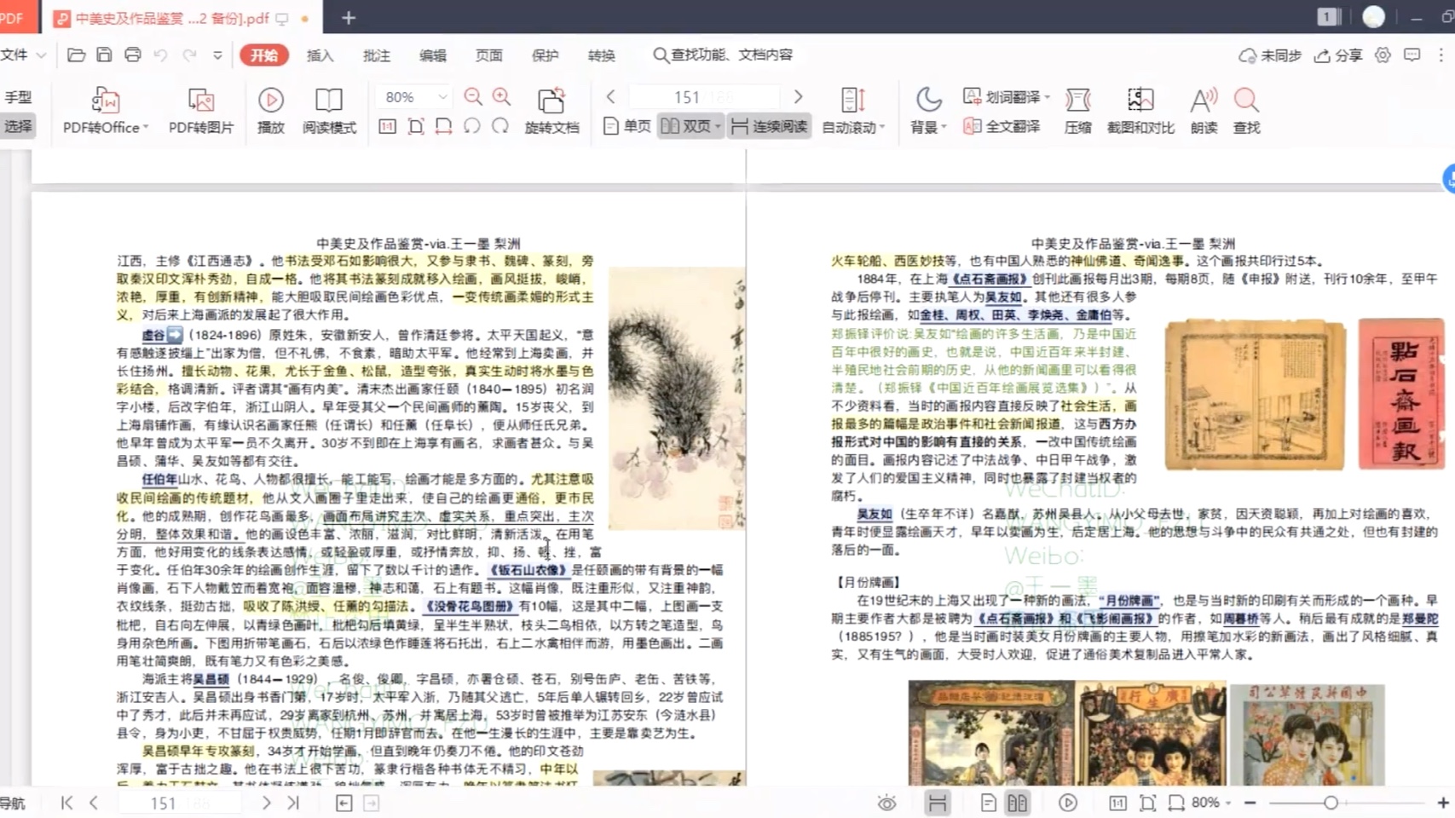
Task: Convert with PDF转图片 tool
Action: pyautogui.click(x=201, y=111)
